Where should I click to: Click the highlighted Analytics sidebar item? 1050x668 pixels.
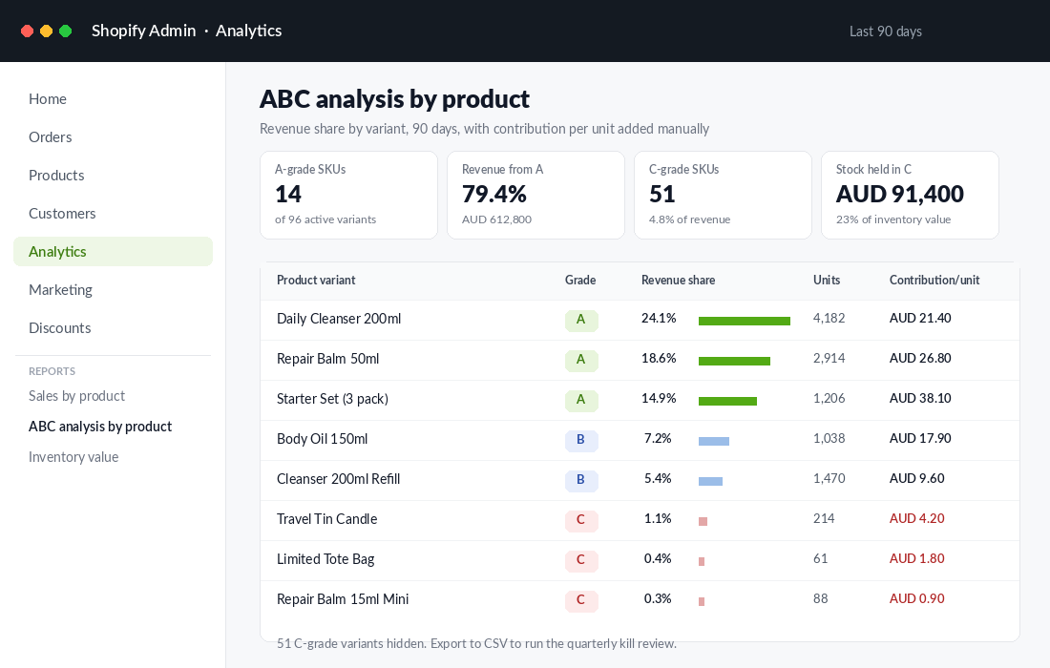pyautogui.click(x=114, y=252)
